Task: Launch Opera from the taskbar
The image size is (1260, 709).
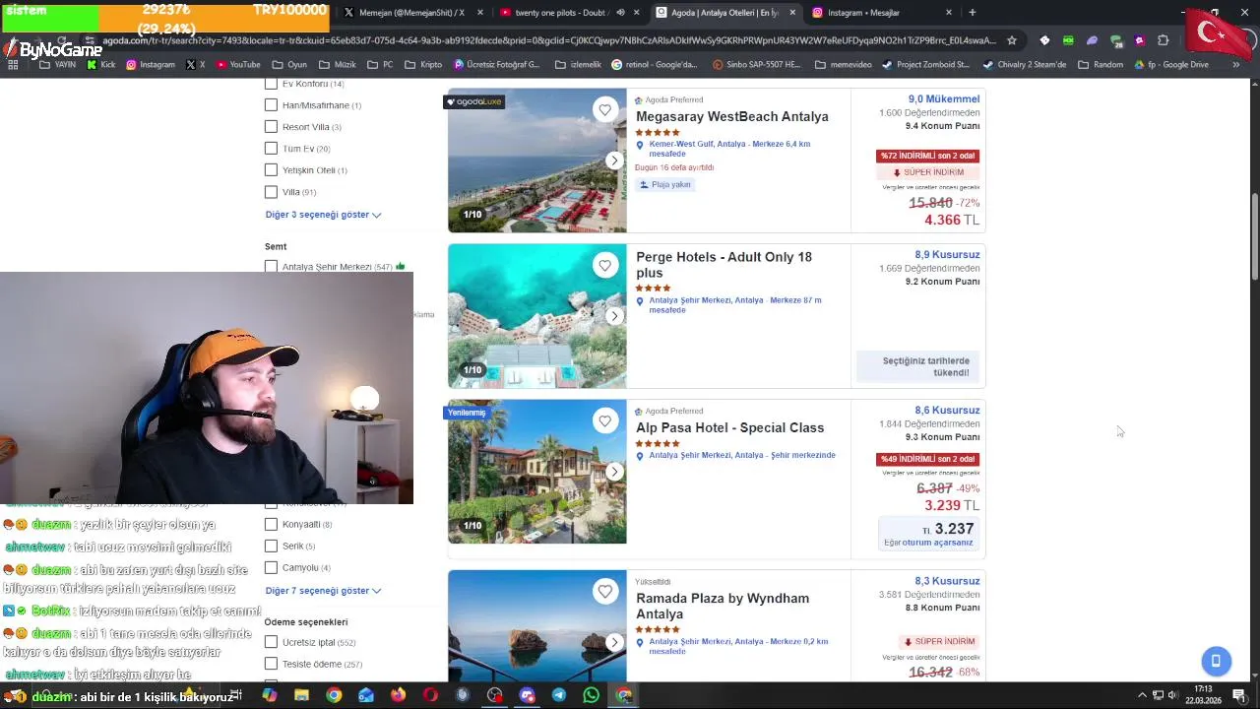Action: tap(430, 695)
